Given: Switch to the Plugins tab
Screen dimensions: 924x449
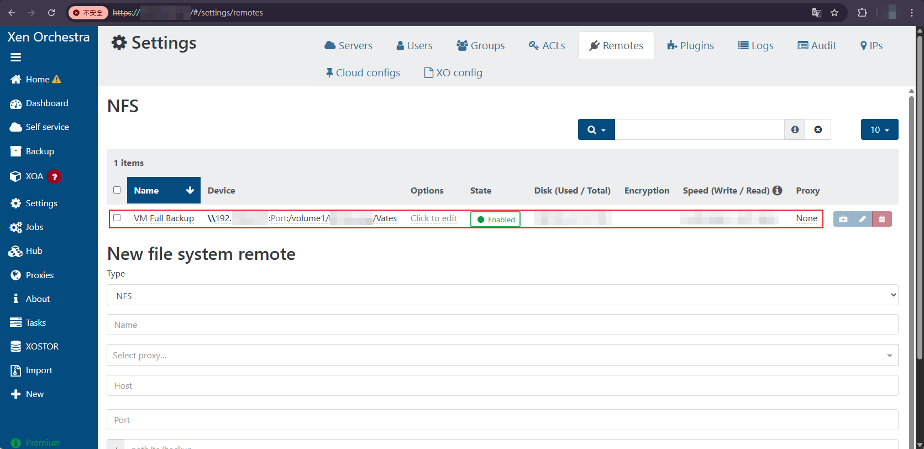Looking at the screenshot, I should 691,46.
